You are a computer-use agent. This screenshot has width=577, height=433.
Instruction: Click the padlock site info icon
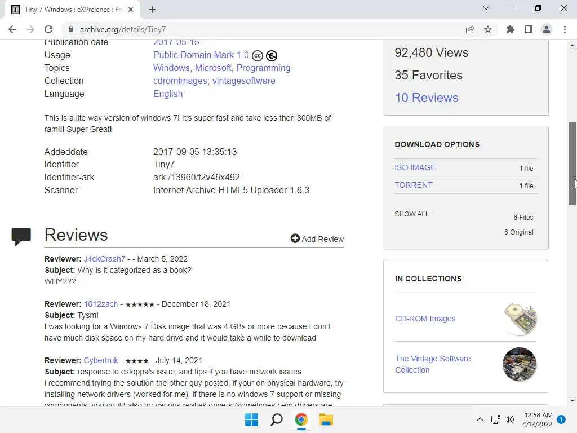(71, 29)
